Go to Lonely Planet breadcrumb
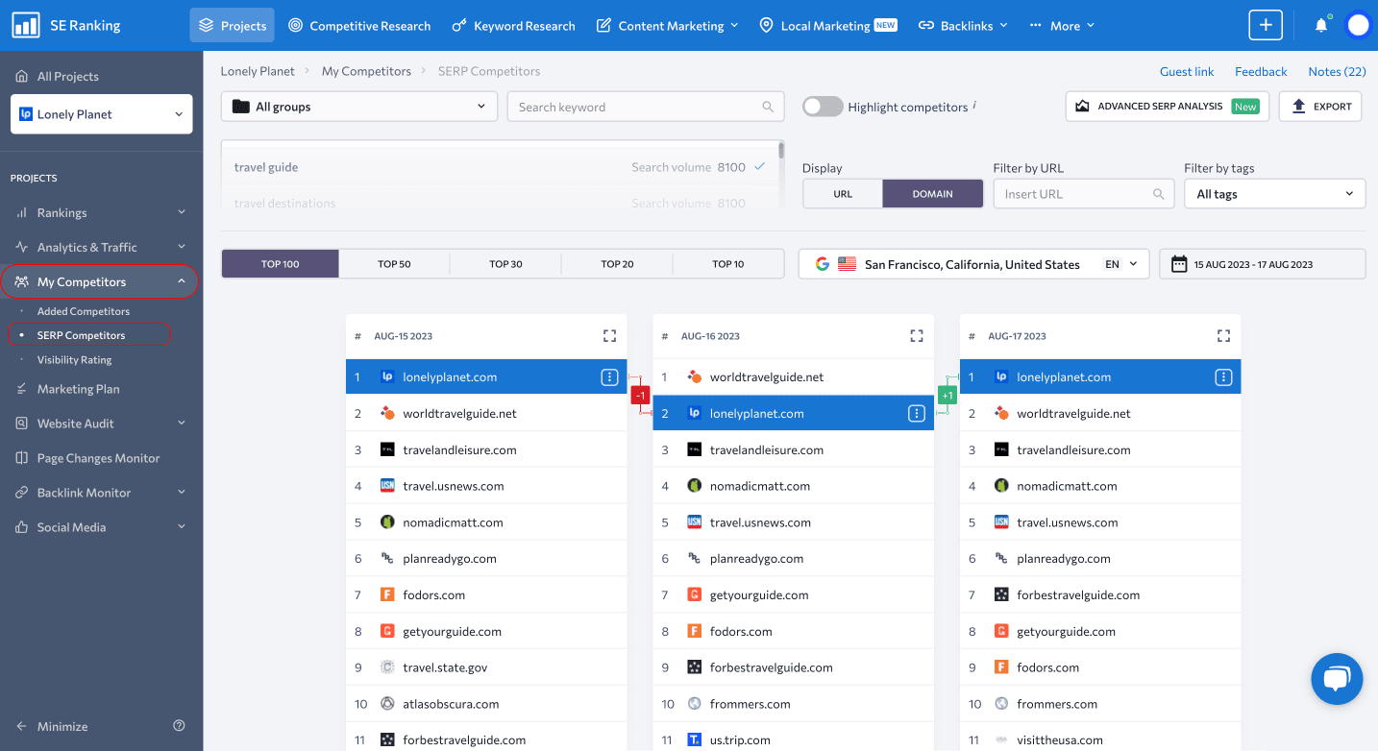 (x=258, y=71)
